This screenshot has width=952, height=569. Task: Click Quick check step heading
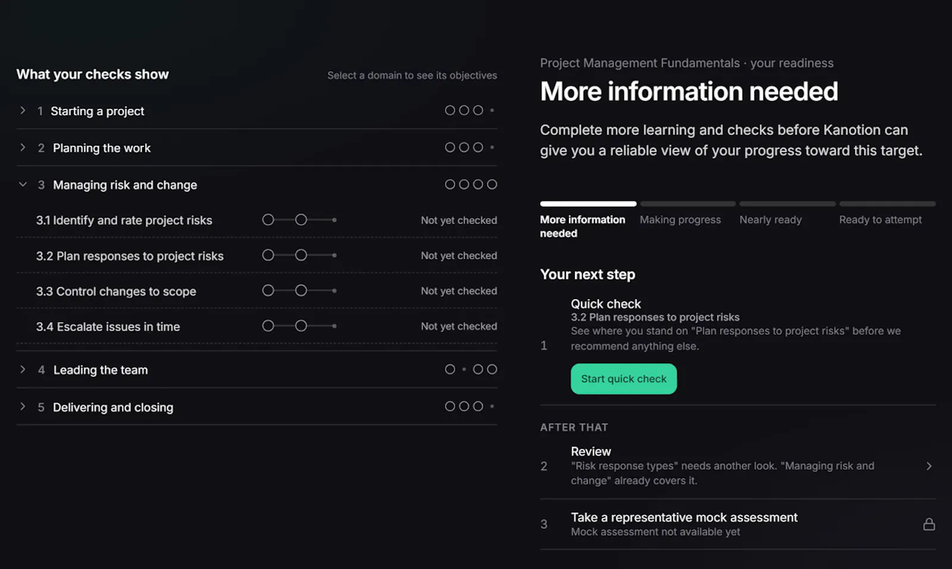coord(606,304)
